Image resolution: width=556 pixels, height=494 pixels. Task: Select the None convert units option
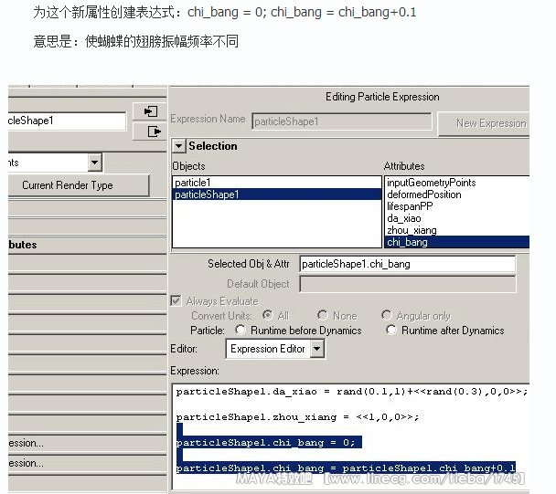[323, 316]
